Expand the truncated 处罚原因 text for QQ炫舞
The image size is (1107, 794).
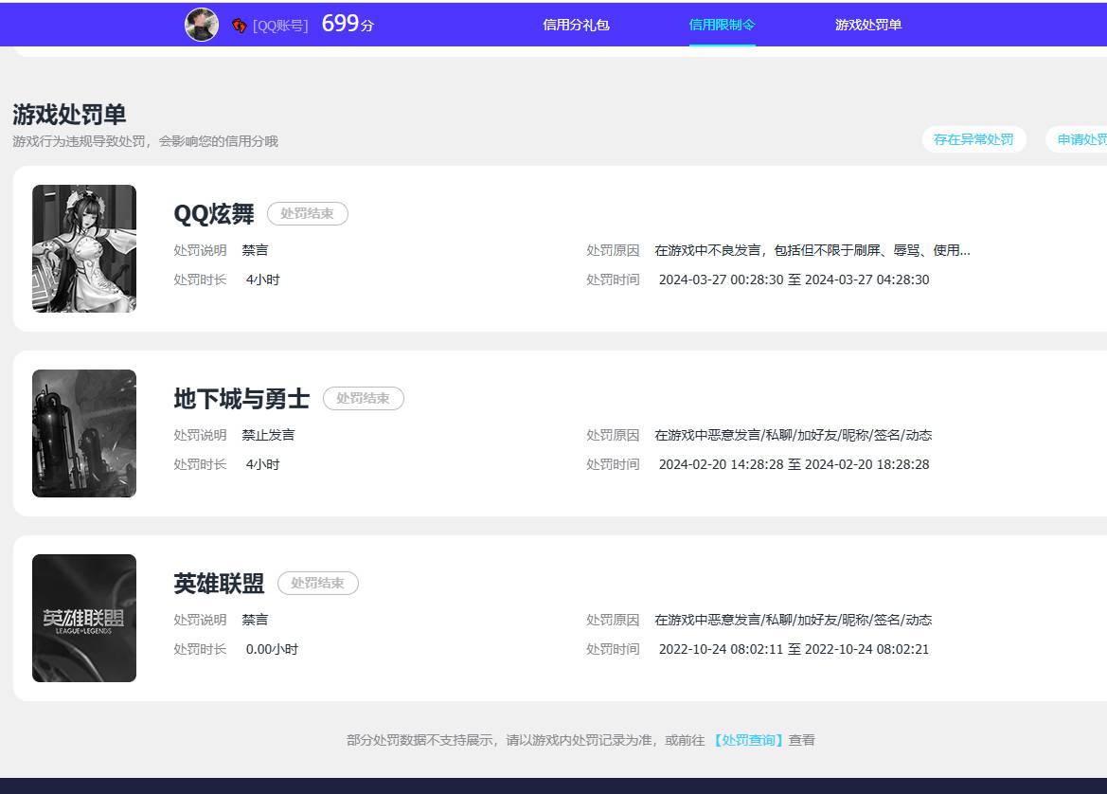(810, 250)
